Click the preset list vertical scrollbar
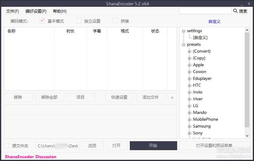Image resolution: width=254 pixels, height=161 pixels. pyautogui.click(x=247, y=80)
